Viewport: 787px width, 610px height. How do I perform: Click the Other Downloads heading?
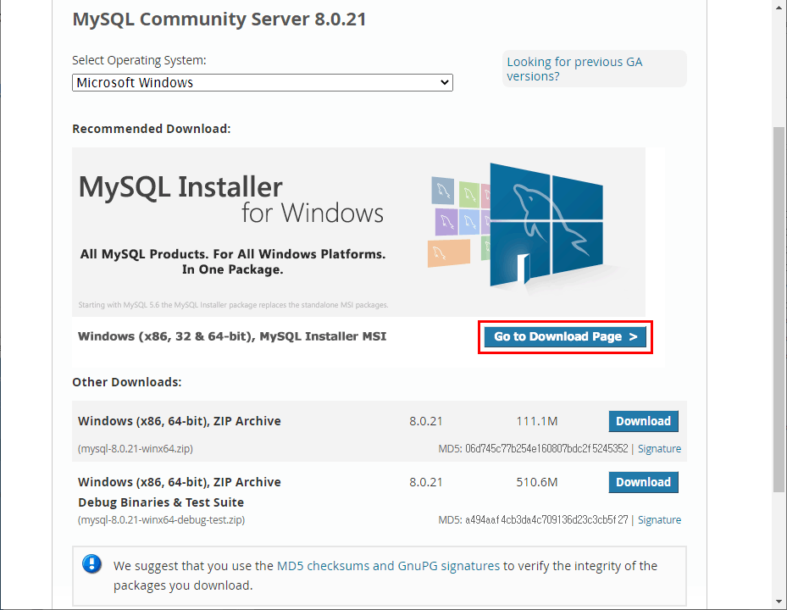coord(127,382)
